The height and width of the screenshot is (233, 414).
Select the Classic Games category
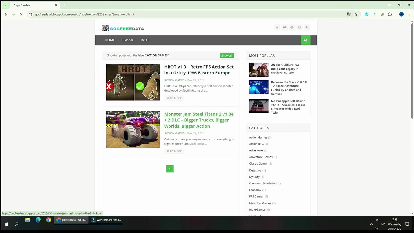tap(258, 163)
